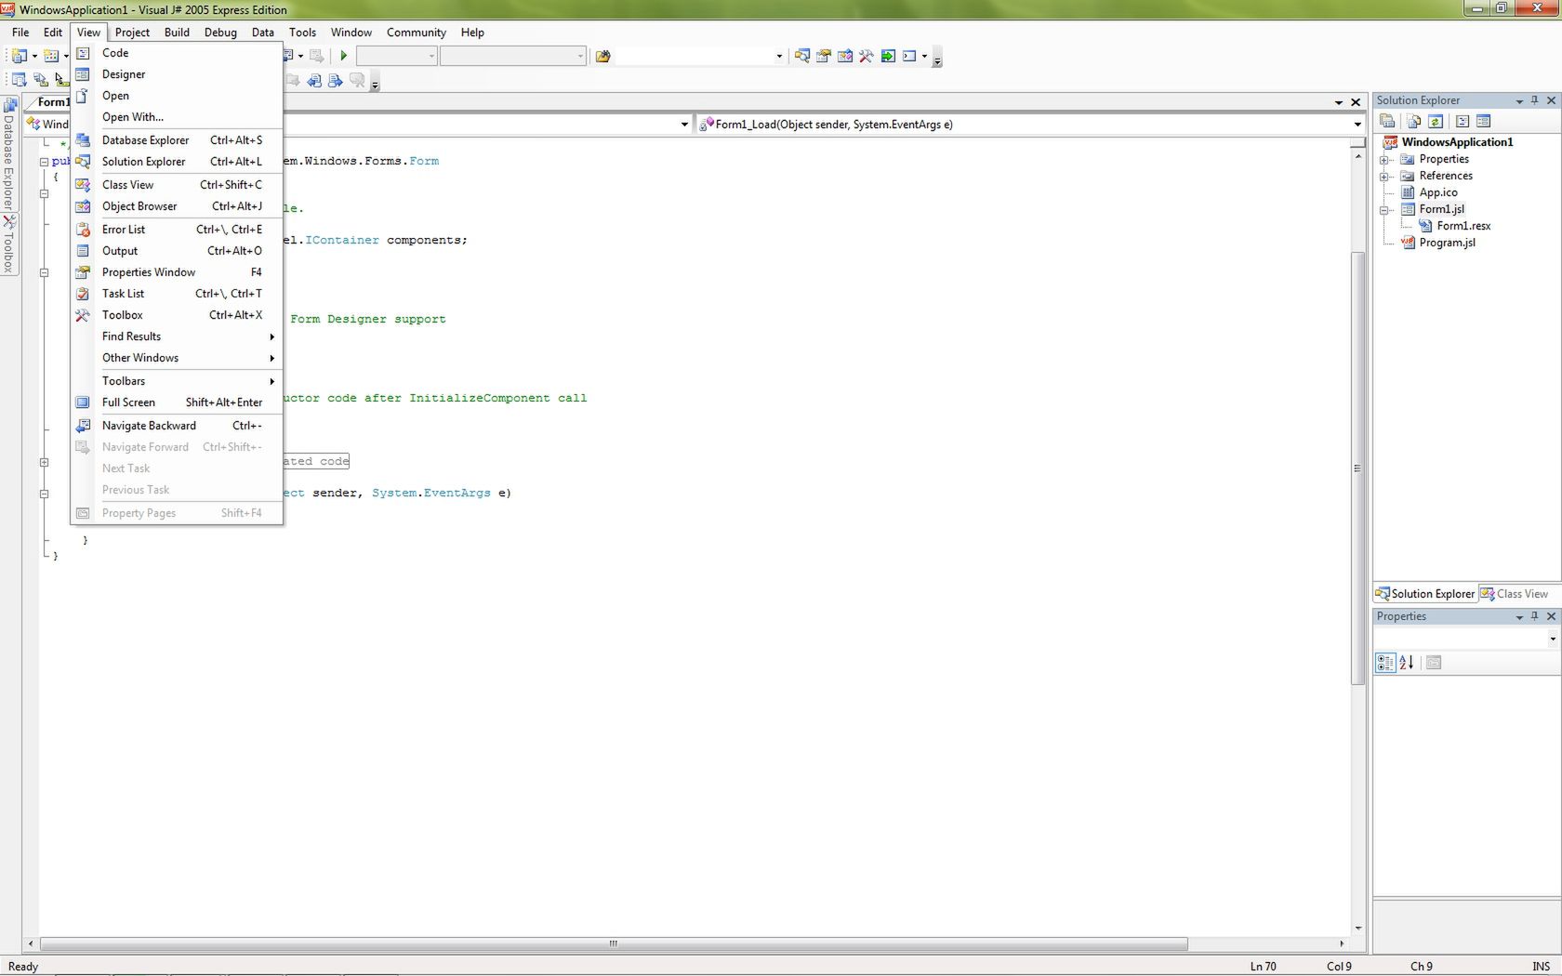1562x976 pixels.
Task: Open the find combo box dropdown in toolbar
Action: (x=779, y=56)
